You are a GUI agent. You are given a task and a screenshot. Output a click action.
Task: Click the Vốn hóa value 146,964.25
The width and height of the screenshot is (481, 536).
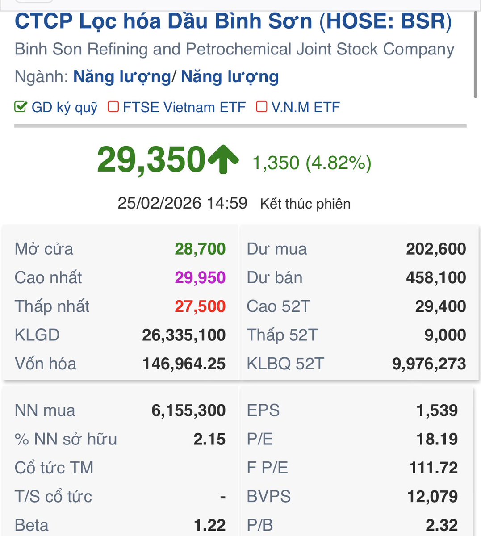coord(184,364)
